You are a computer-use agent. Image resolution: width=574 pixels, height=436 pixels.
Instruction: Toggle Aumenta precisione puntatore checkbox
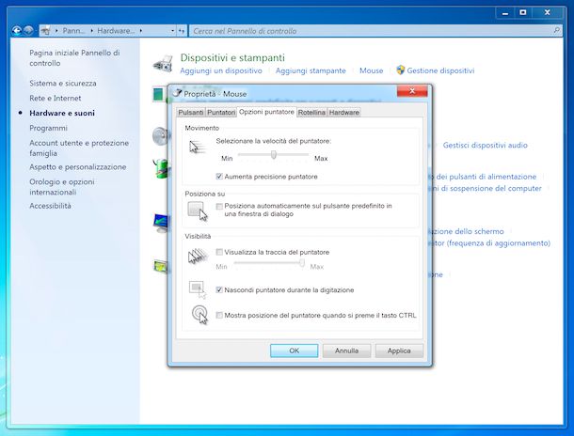pos(219,177)
